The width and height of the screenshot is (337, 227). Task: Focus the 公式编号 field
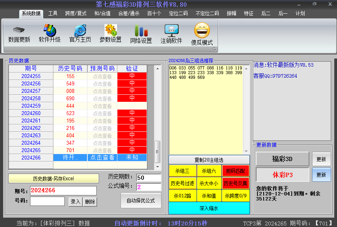click(x=149, y=187)
